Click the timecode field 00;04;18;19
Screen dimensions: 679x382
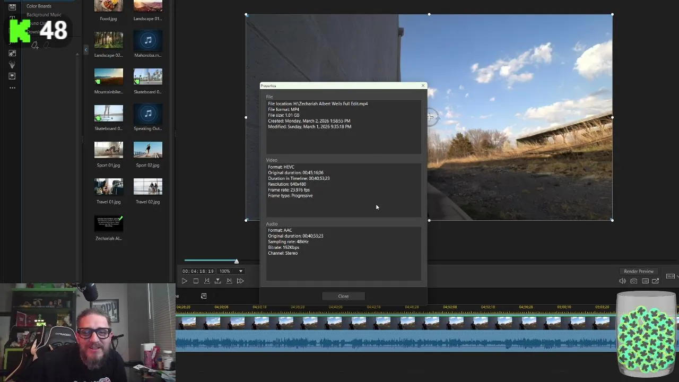(198, 271)
